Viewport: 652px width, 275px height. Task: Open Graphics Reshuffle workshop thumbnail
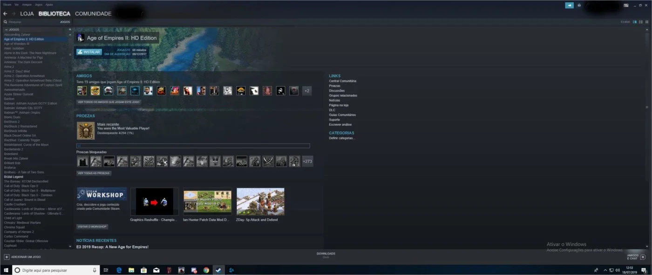[154, 201]
